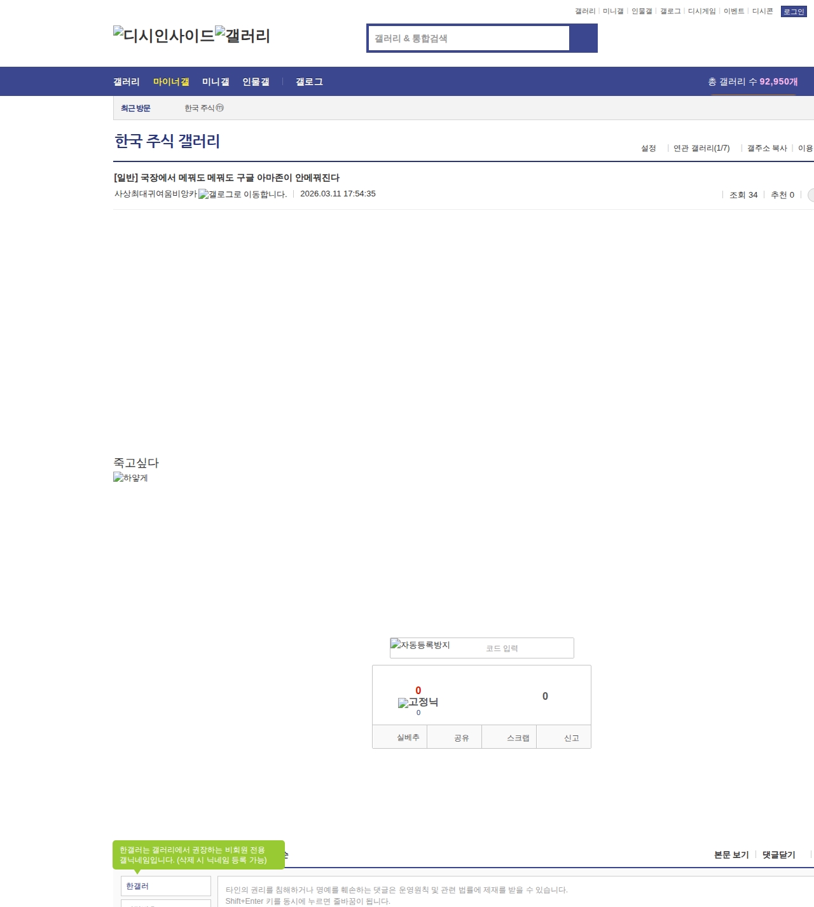Select 미니갤 in the navigation bar

pos(216,82)
